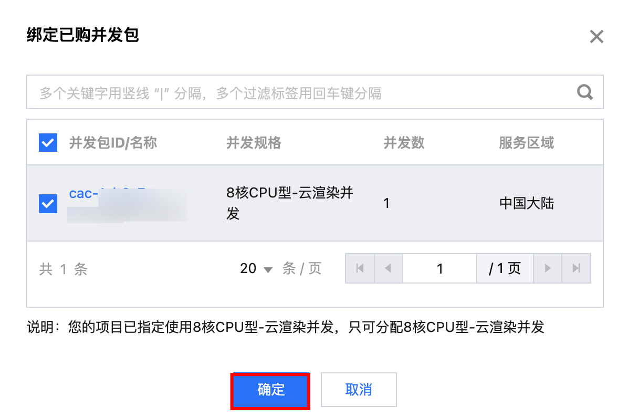Click the 中国大陆 service region cell
628x418 pixels.
[526, 203]
